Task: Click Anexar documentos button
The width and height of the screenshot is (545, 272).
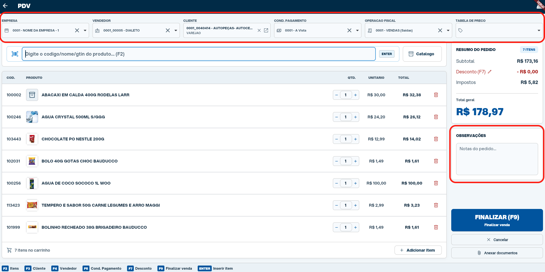Action: 497,253
